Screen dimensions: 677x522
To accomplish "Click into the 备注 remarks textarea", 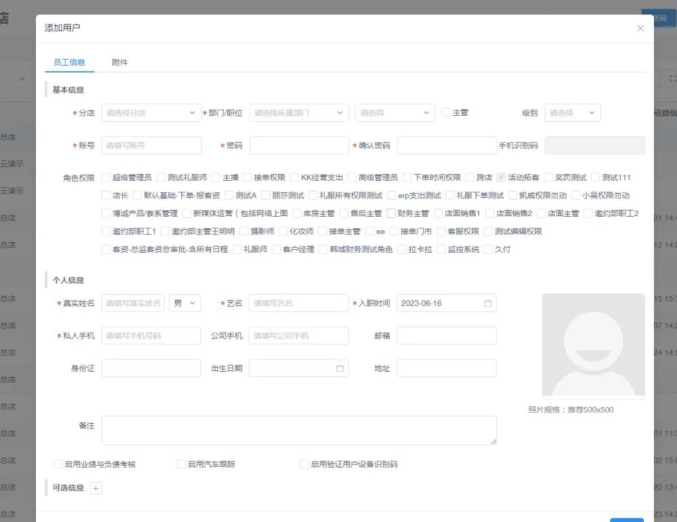I will click(x=299, y=430).
